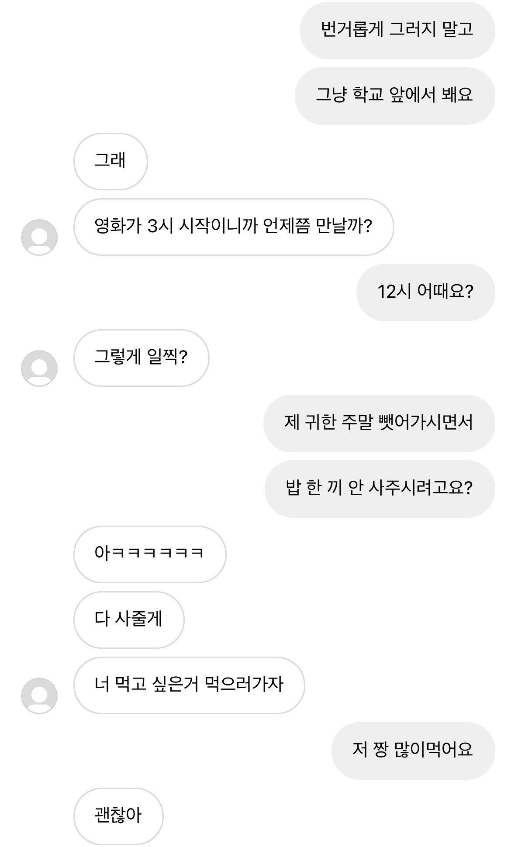Click the word '학교' in the sent message

[x=368, y=95]
